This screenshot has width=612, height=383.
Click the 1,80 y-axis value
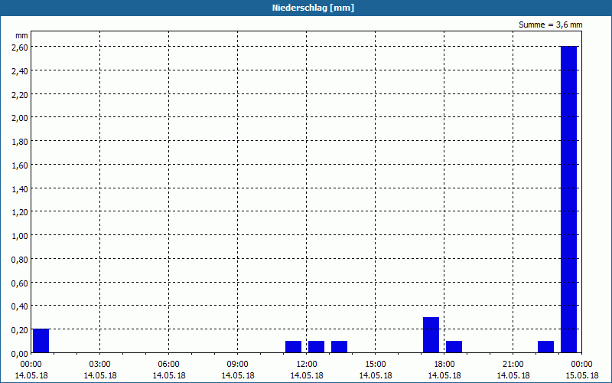tap(21, 142)
